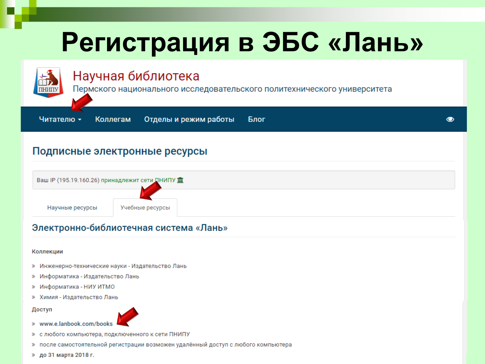The width and height of the screenshot is (485, 364).
Task: Switch to the Научные ресурсы tab
Action: point(72,207)
